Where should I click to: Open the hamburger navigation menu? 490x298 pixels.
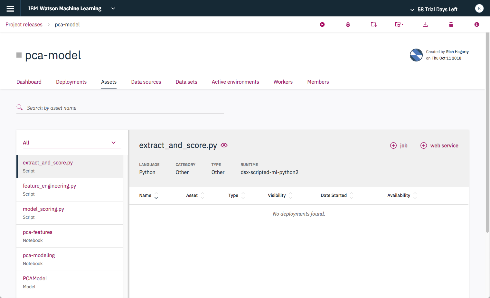[10, 9]
